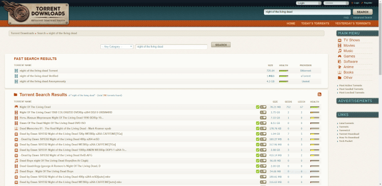Viewport: 382px width, 186px height.
Task: Click the header SEARCH button
Action: [x=363, y=12]
